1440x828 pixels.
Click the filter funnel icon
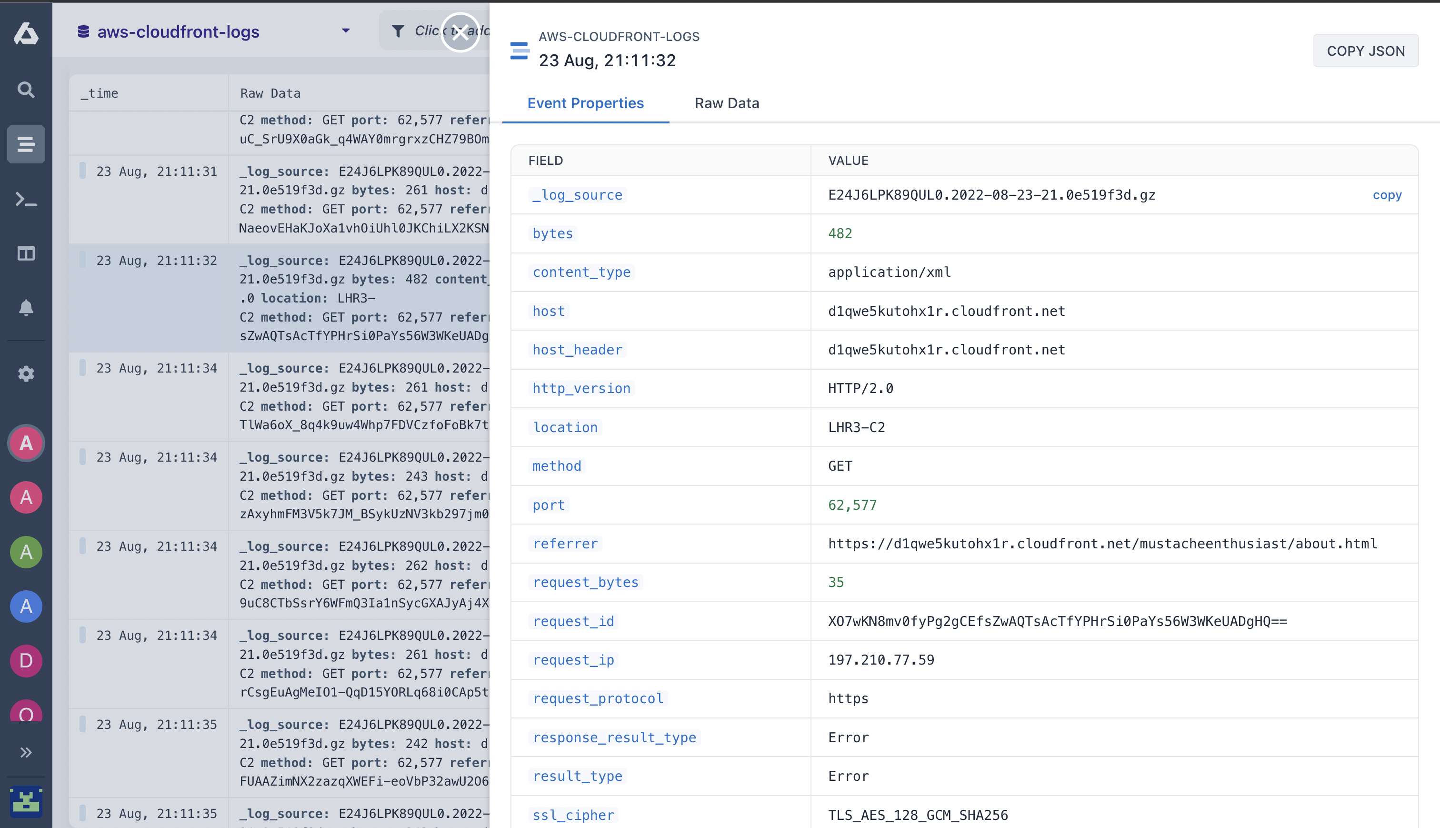tap(399, 31)
